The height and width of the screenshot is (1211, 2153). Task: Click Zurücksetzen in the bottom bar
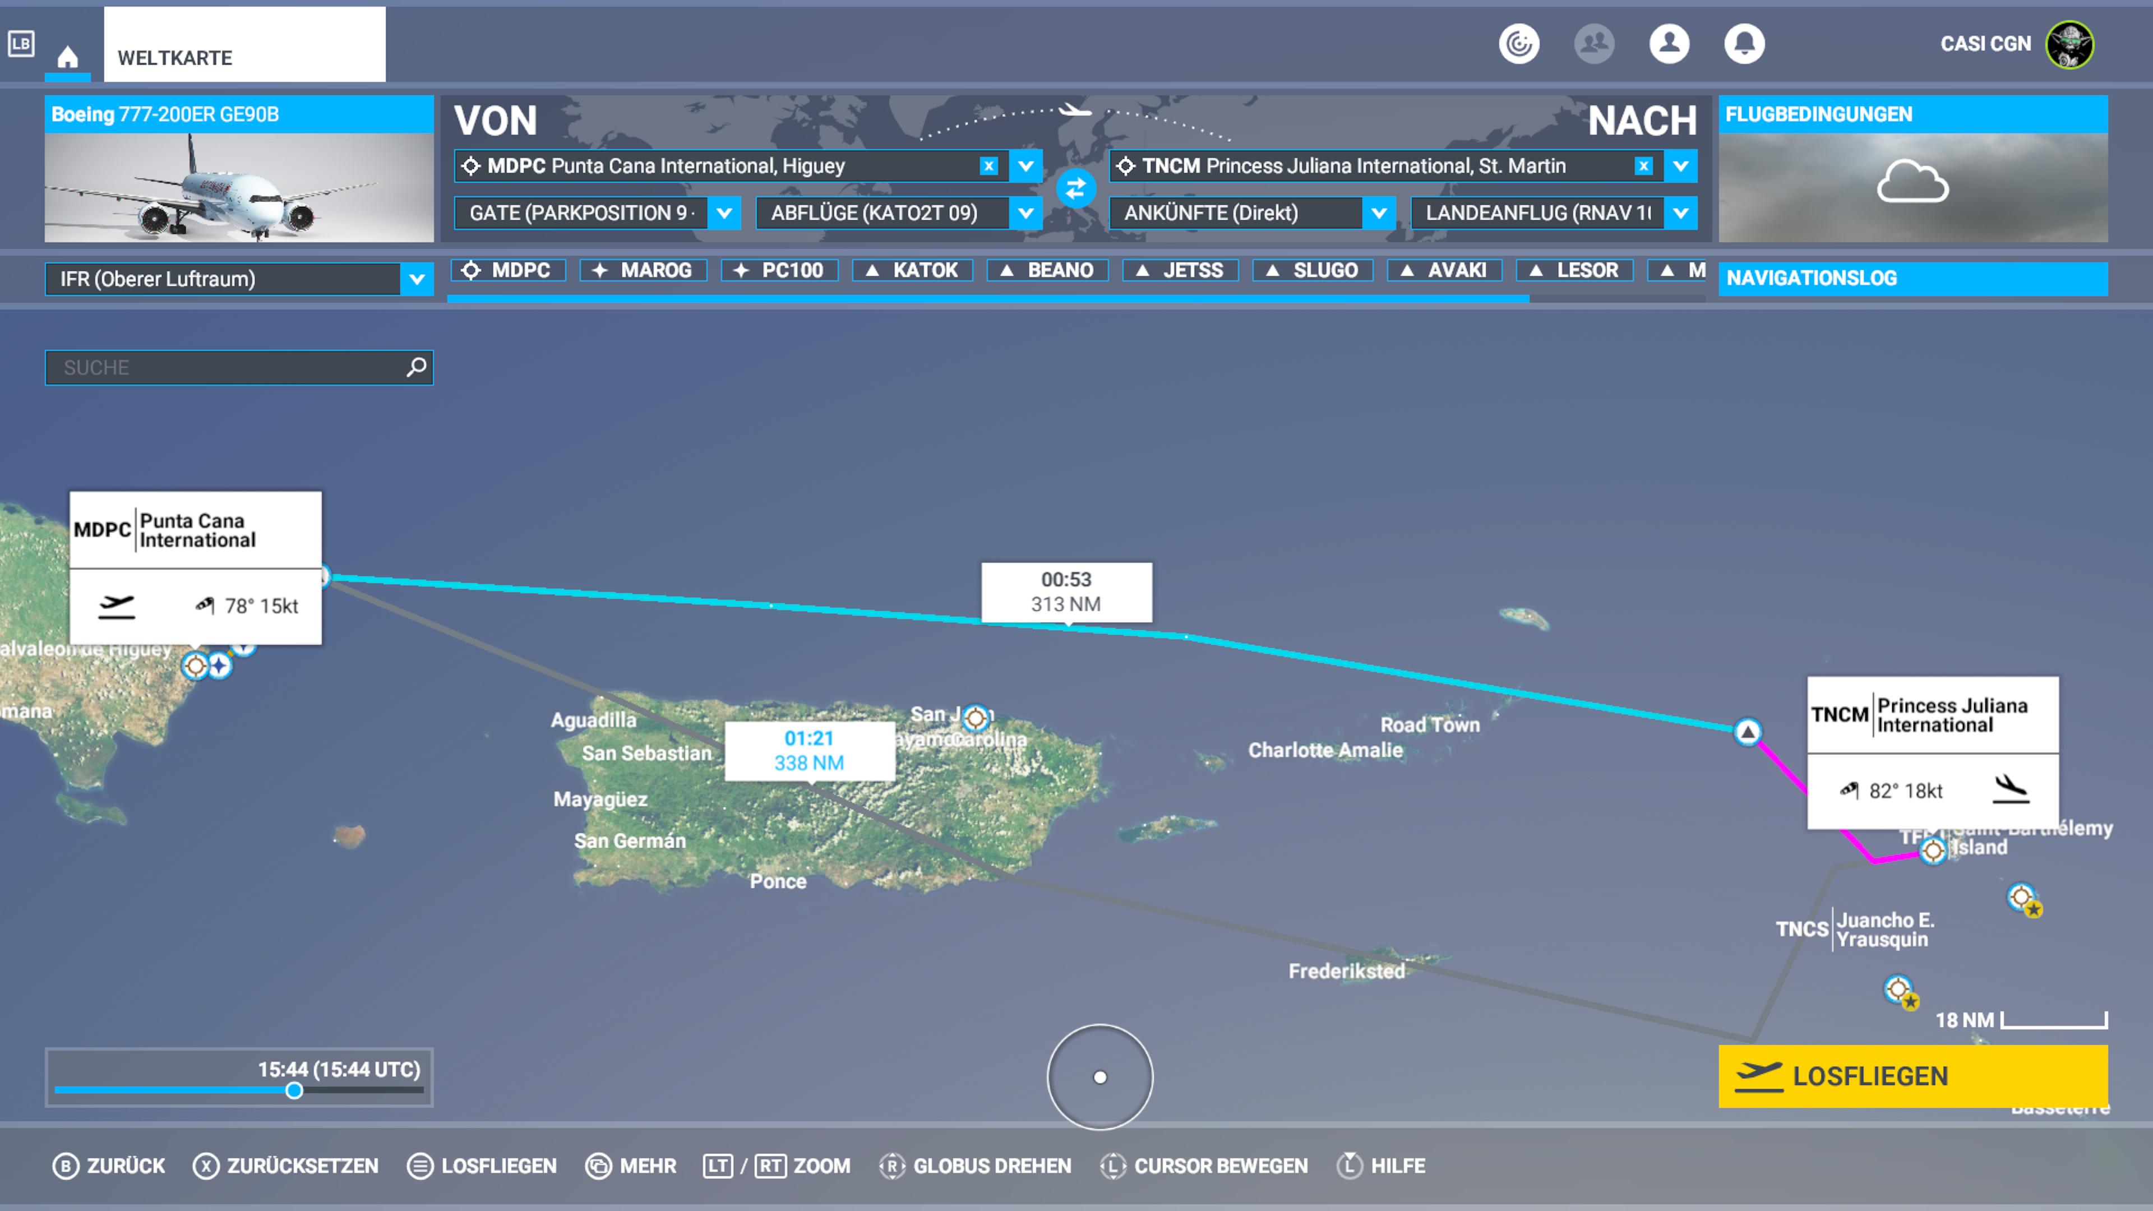285,1165
